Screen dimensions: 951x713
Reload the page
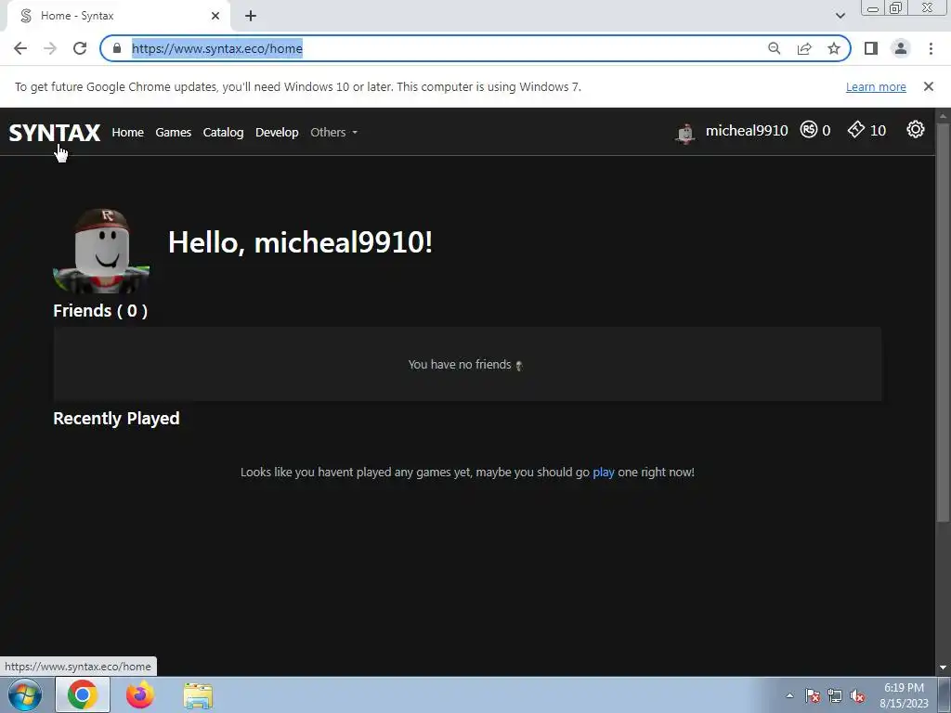click(80, 48)
